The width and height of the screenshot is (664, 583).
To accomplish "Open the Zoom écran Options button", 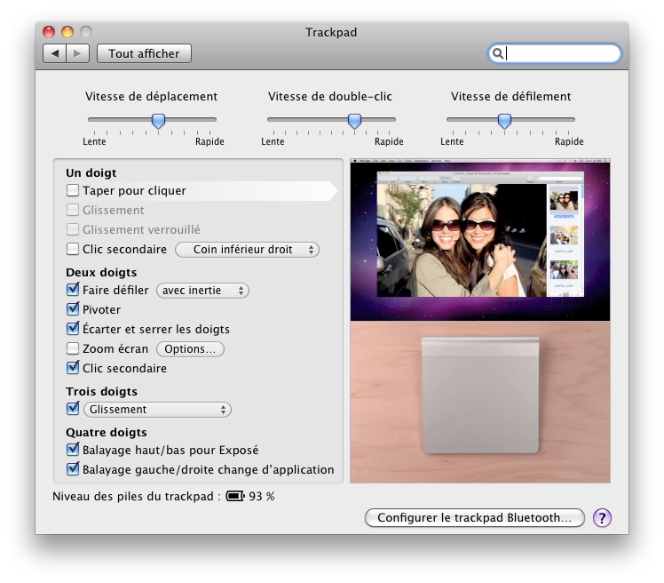I will (190, 349).
